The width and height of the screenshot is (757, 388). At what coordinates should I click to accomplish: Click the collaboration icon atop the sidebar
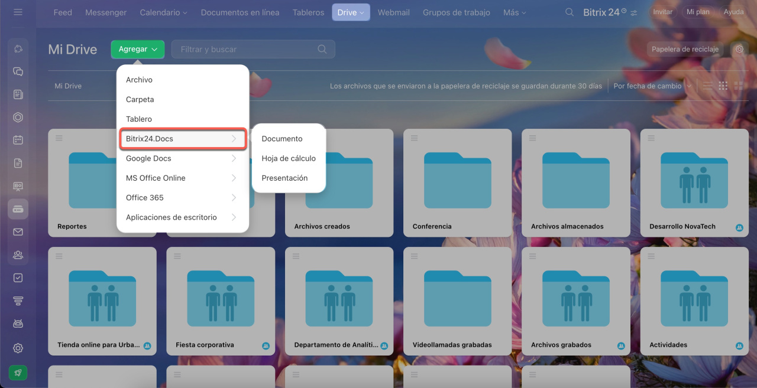coord(18,48)
